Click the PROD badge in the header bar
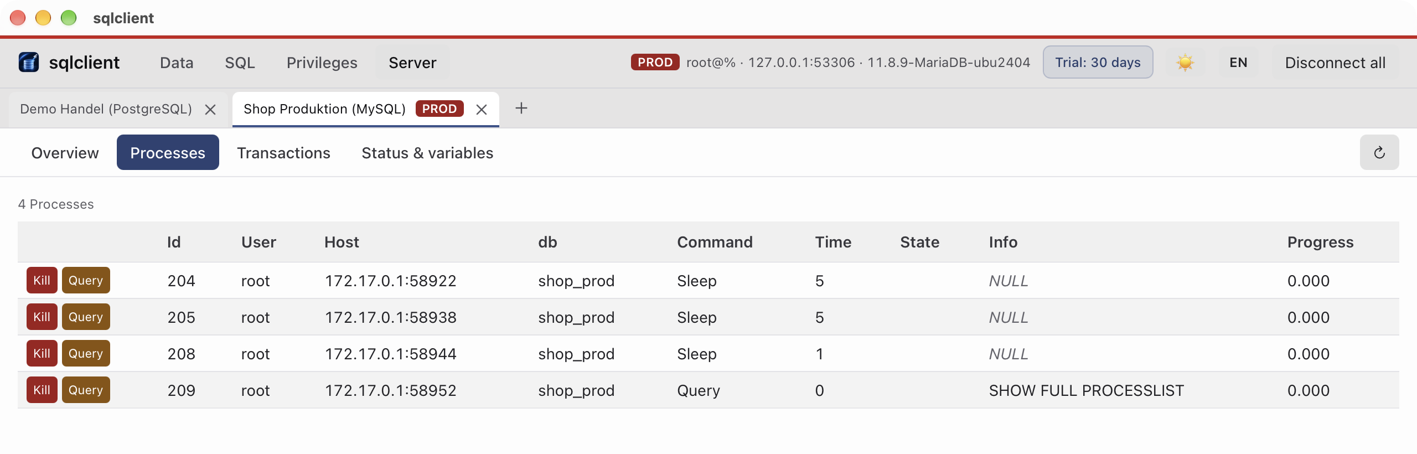 [x=655, y=62]
